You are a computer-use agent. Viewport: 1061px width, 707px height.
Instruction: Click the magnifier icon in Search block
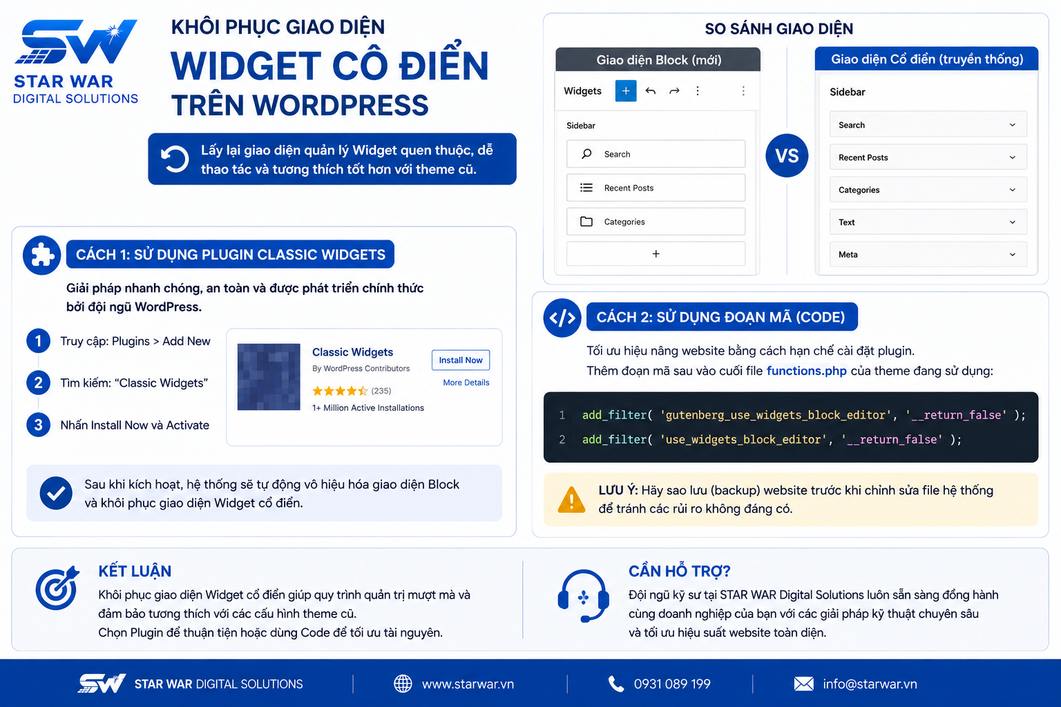[x=586, y=154]
